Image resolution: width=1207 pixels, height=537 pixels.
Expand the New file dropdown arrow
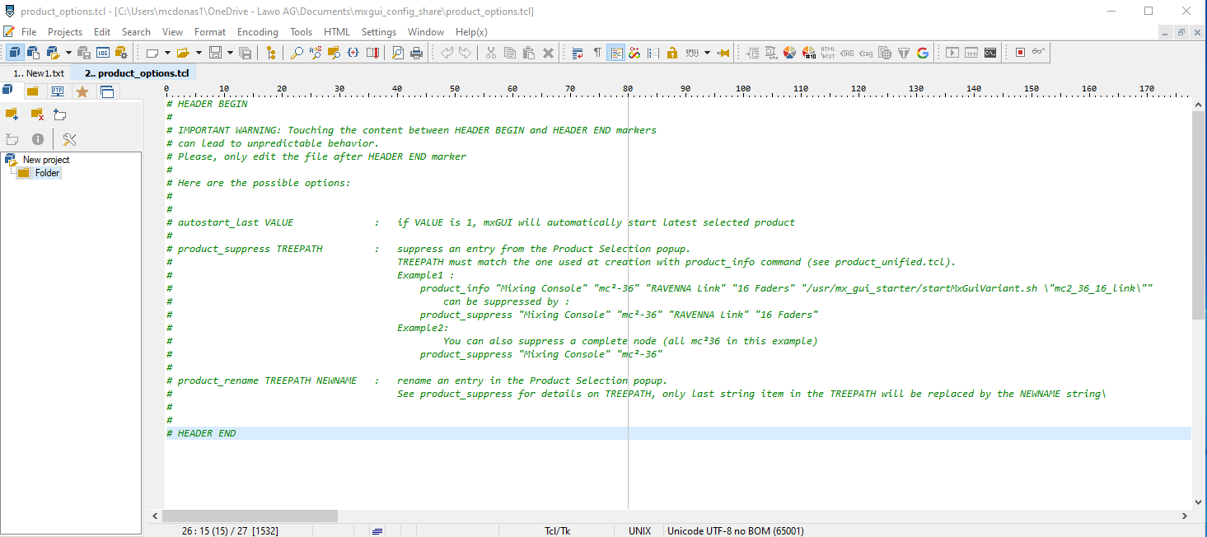[x=167, y=53]
